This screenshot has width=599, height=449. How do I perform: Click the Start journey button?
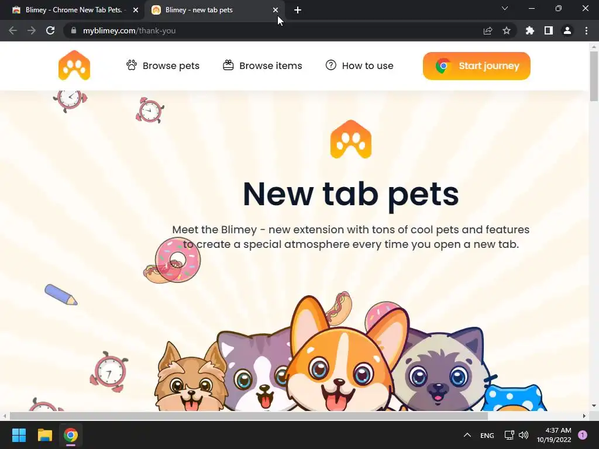tap(476, 66)
